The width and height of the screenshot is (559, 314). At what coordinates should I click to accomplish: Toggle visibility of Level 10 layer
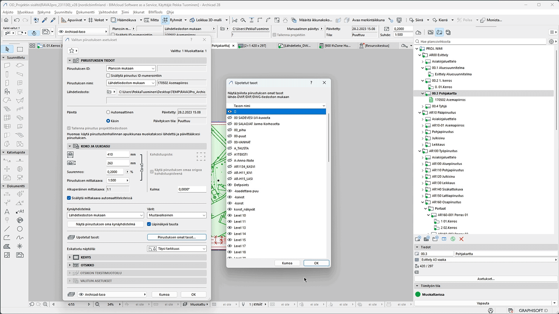pos(230,215)
